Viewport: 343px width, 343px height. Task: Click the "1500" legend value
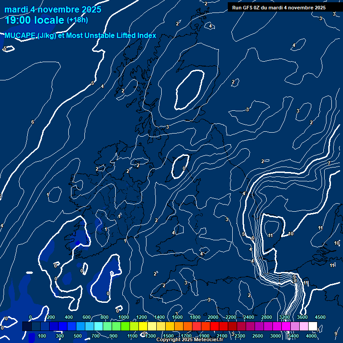point(168,336)
